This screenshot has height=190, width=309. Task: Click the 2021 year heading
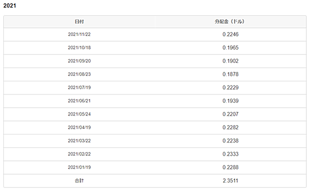click(x=9, y=5)
